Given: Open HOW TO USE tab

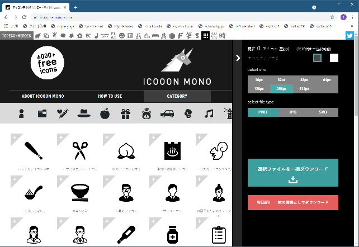Looking at the screenshot, I should coord(110,96).
